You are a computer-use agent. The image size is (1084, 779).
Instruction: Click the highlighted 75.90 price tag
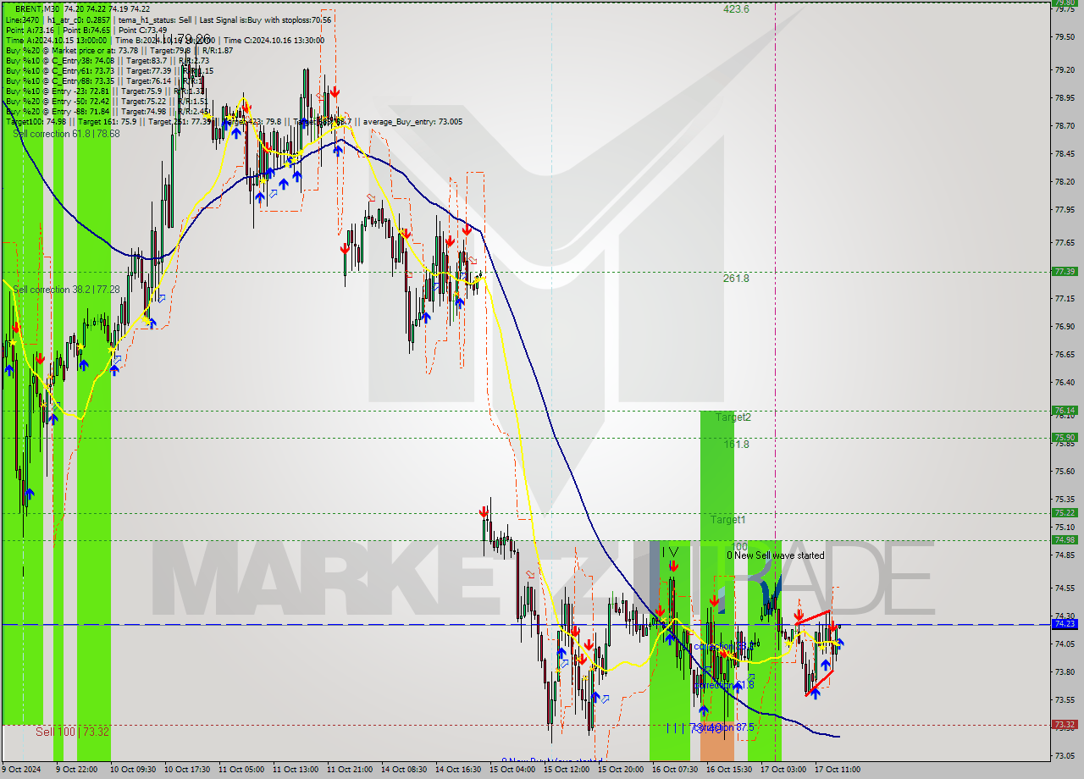[x=1065, y=437]
